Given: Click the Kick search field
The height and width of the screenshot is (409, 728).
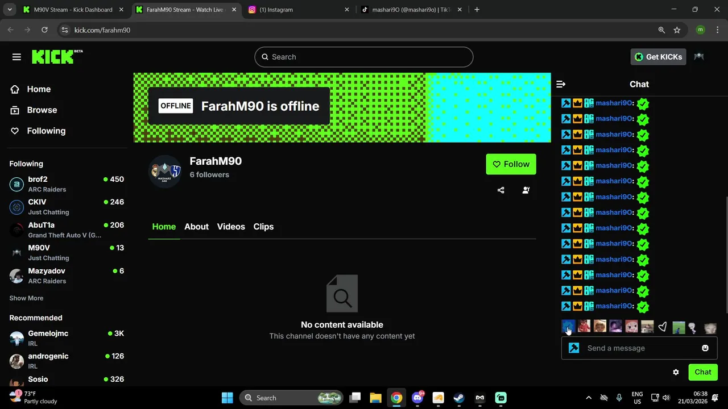Looking at the screenshot, I should (364, 57).
